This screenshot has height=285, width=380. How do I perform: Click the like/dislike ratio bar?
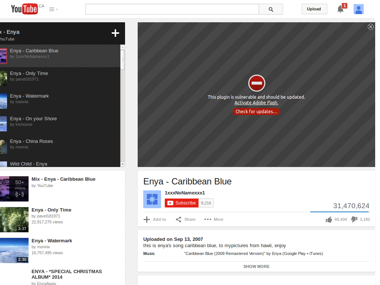340,212
